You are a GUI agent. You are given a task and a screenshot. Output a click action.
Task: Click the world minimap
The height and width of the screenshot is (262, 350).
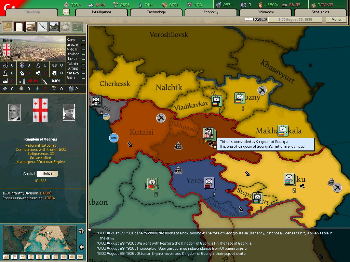click(x=39, y=239)
